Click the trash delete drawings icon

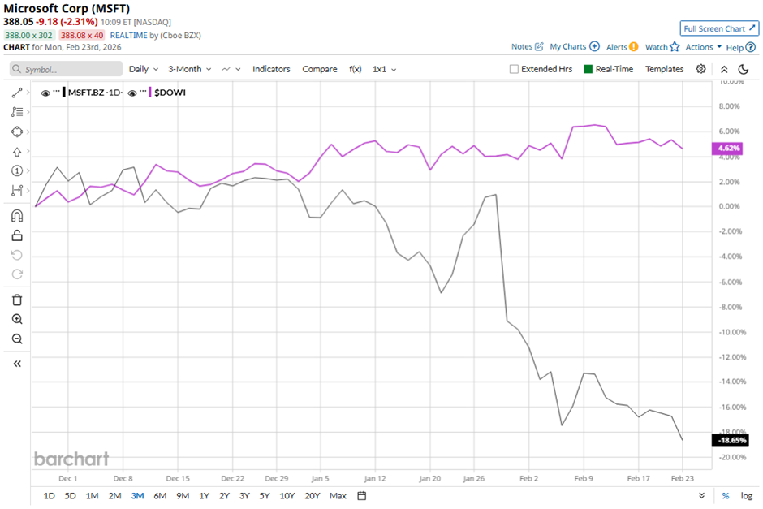[x=17, y=300]
